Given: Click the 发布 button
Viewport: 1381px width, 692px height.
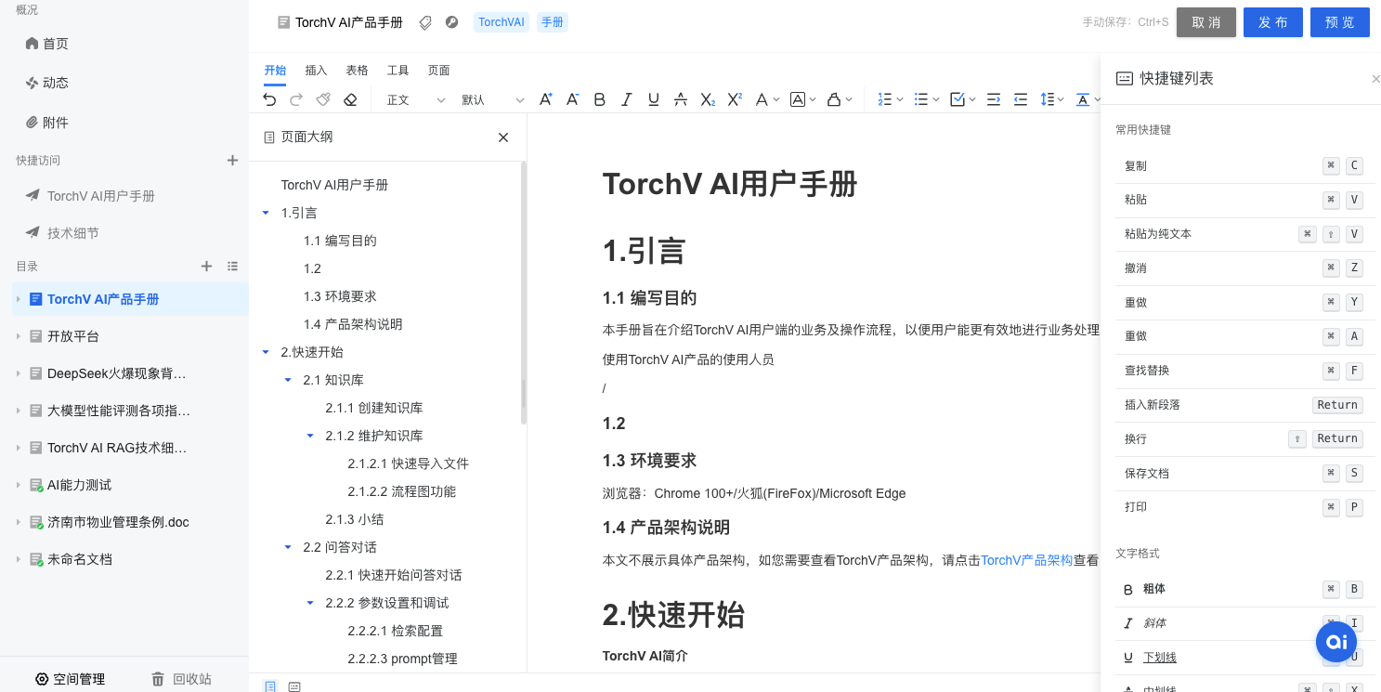Looking at the screenshot, I should [1273, 22].
